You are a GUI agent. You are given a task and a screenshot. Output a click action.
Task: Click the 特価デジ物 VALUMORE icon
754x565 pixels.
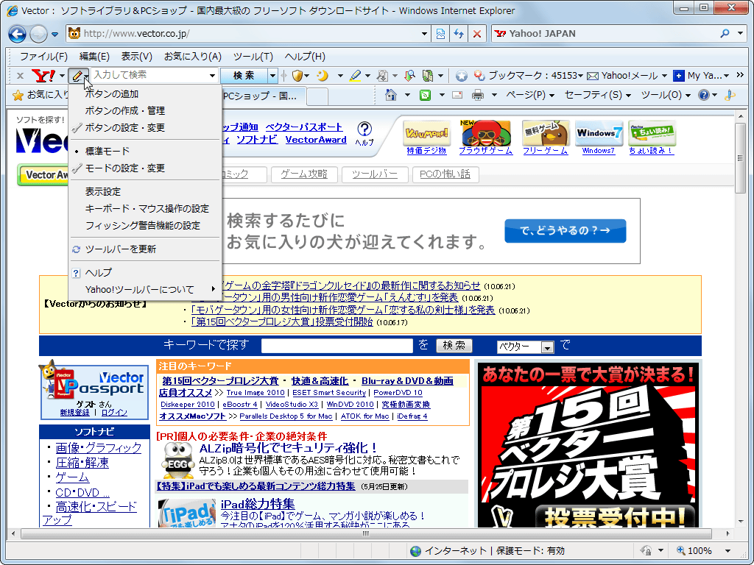click(426, 133)
